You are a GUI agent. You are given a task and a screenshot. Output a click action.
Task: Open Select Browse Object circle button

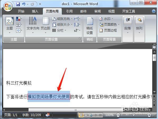click(154, 101)
